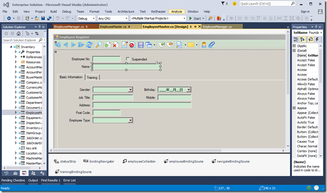
Task: Click the designer horizontal scrollbar
Action: [x=137, y=150]
